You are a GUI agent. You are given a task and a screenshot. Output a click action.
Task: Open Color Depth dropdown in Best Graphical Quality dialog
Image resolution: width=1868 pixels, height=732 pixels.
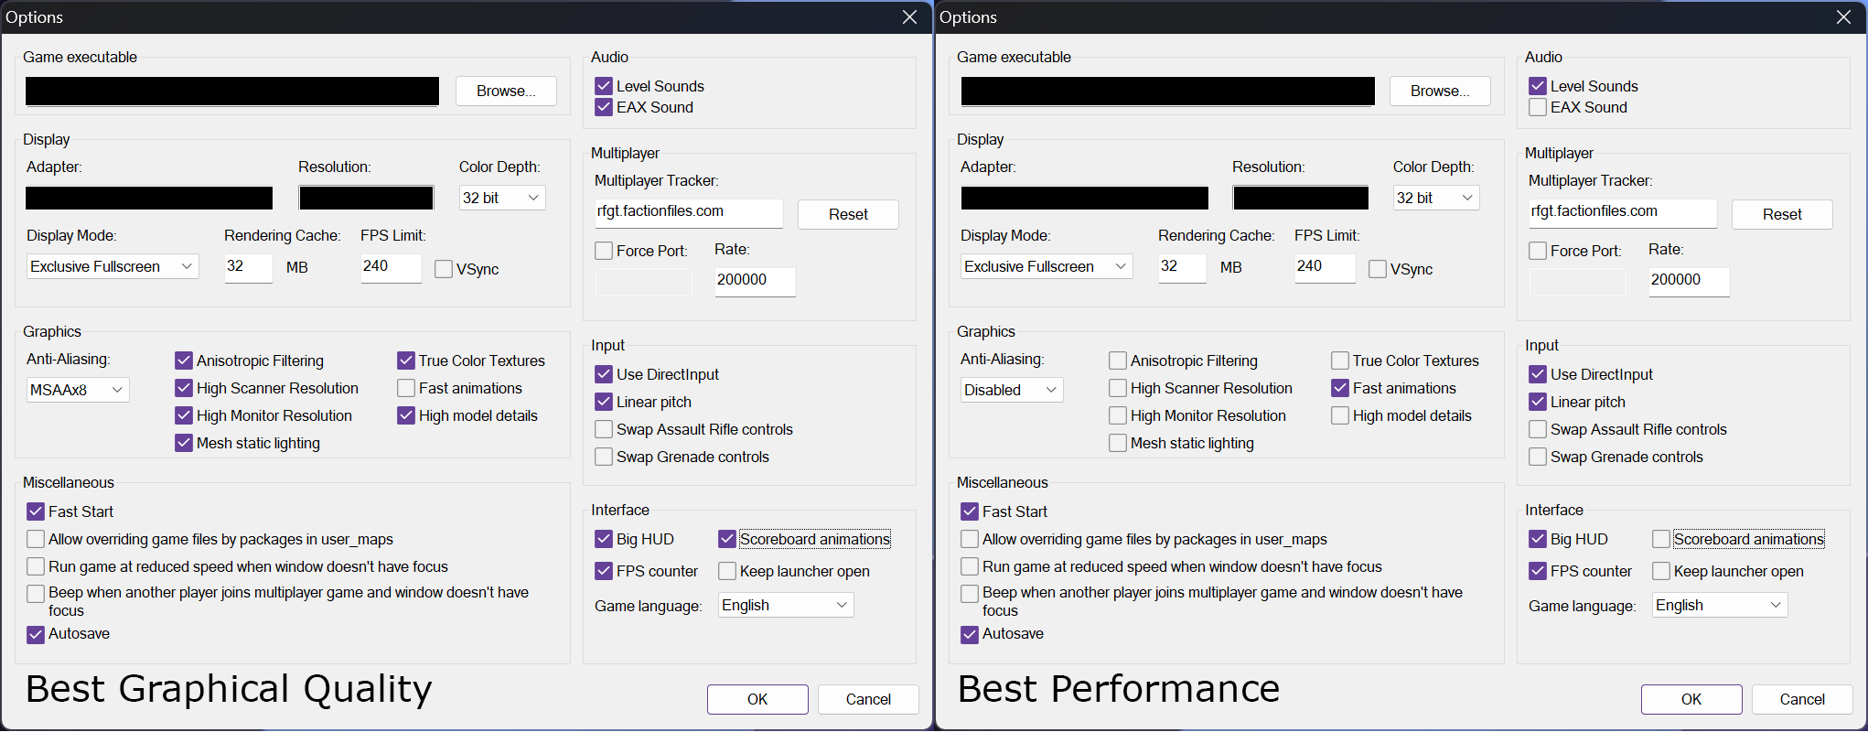tap(501, 198)
